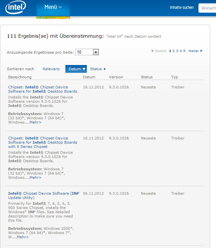Click the Bezeichnung column header
Screen dimensions: 216x248
20,77
